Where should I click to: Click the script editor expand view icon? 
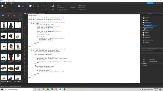tap(139, 13)
